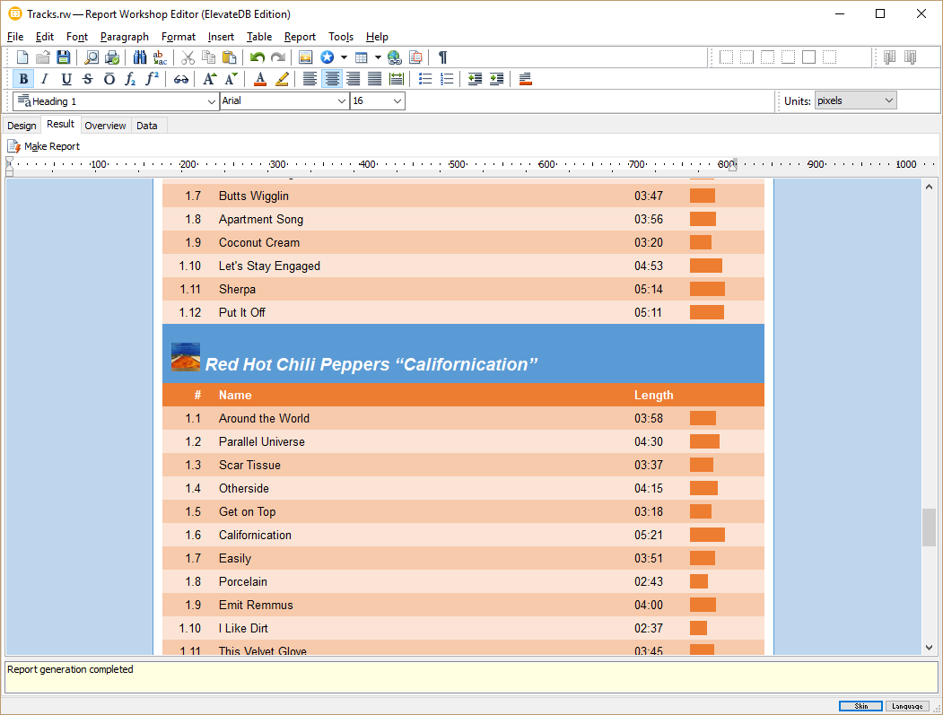Screen dimensions: 943x715
Task: Open the Heading 1 style dropdown
Action: click(212, 101)
